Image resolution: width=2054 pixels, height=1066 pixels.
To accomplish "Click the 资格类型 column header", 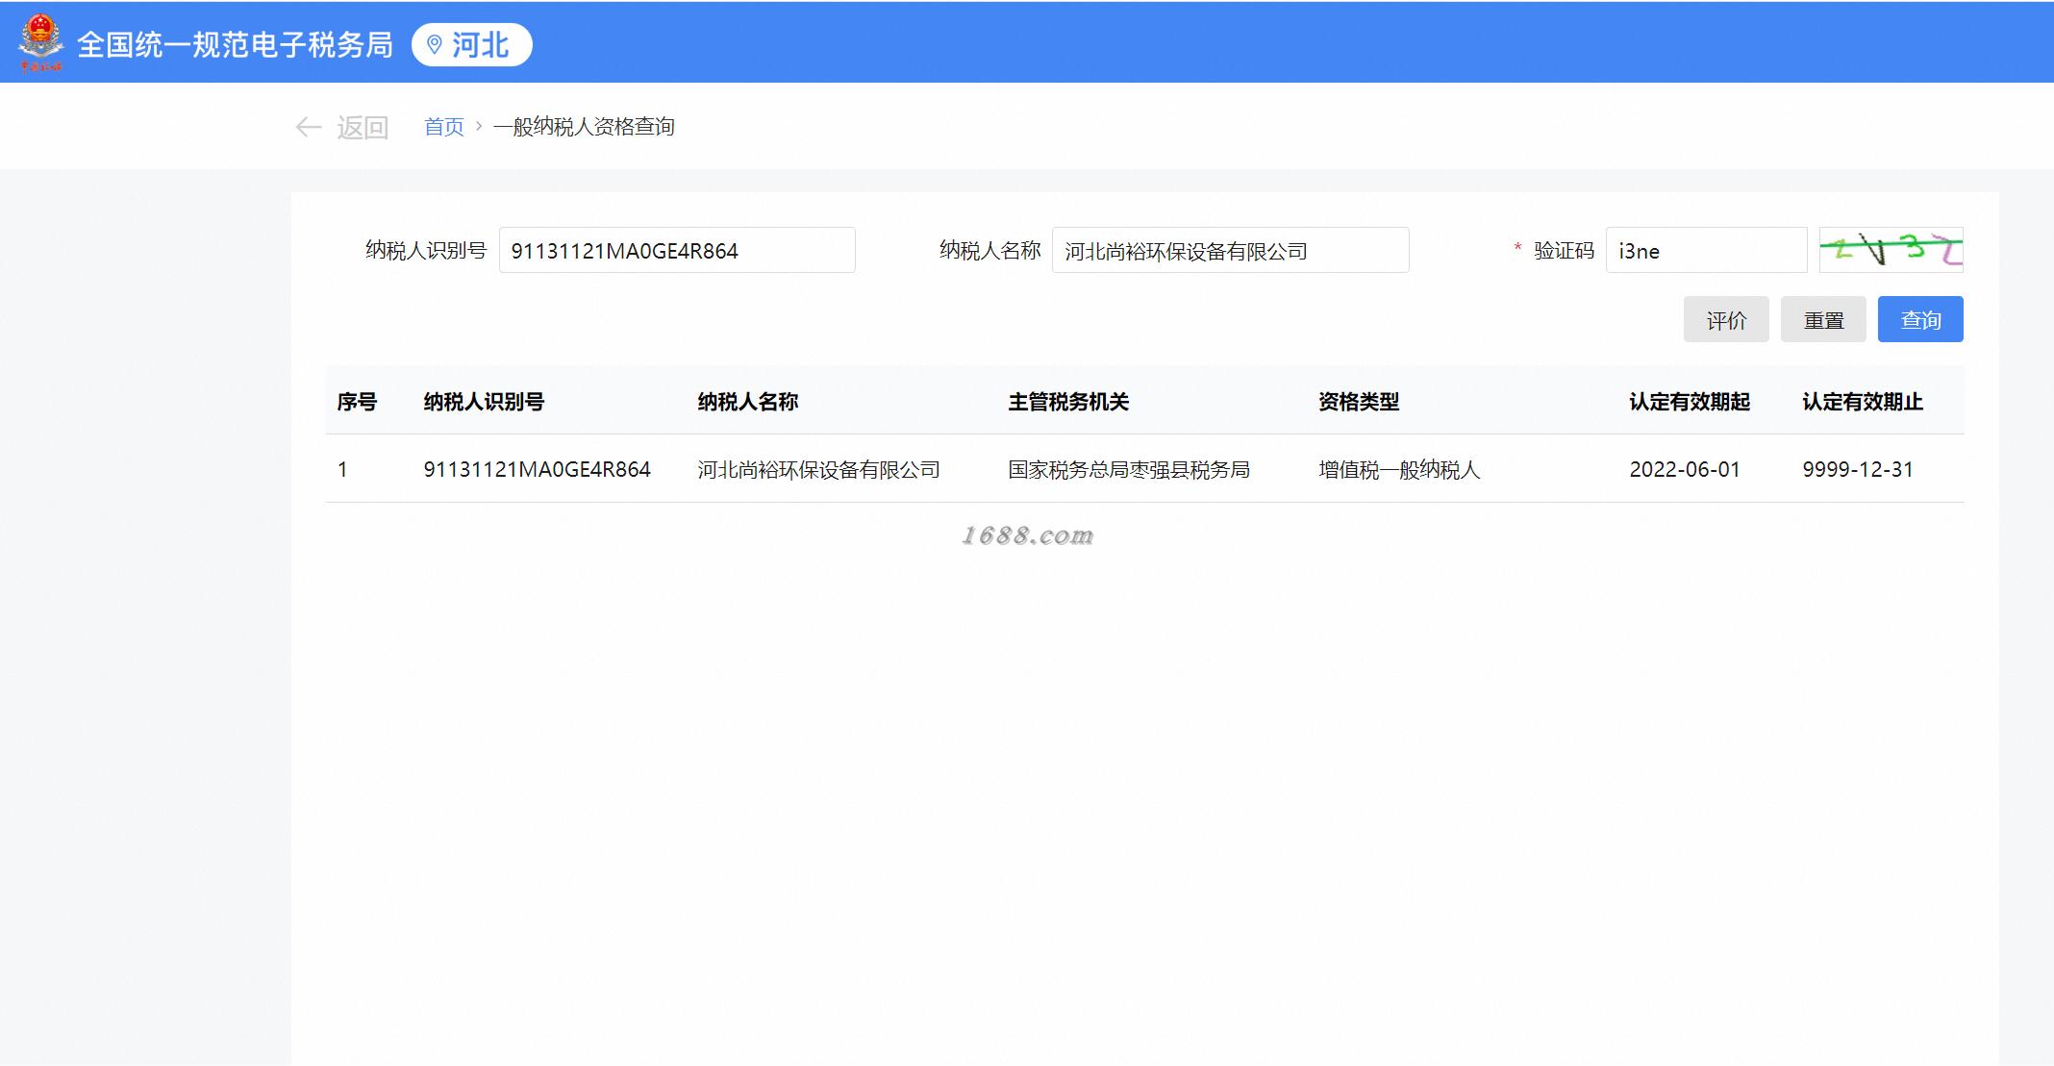I will [x=1358, y=402].
